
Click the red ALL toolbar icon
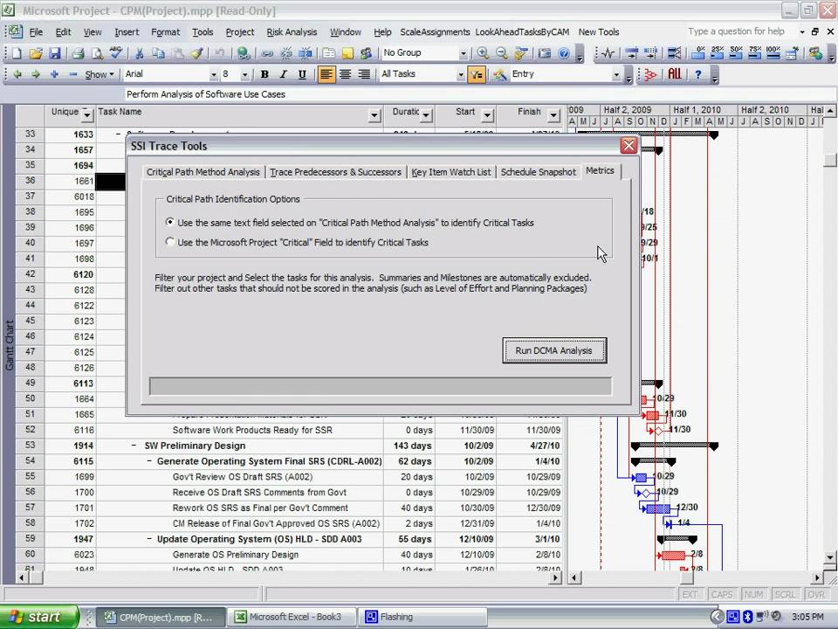point(675,74)
